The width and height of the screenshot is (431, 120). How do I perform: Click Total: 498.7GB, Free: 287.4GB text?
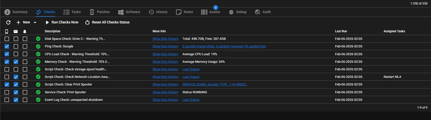pos(204,39)
